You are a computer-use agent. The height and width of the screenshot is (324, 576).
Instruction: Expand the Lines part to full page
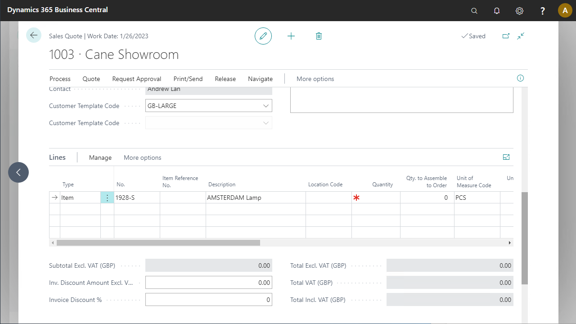(506, 157)
